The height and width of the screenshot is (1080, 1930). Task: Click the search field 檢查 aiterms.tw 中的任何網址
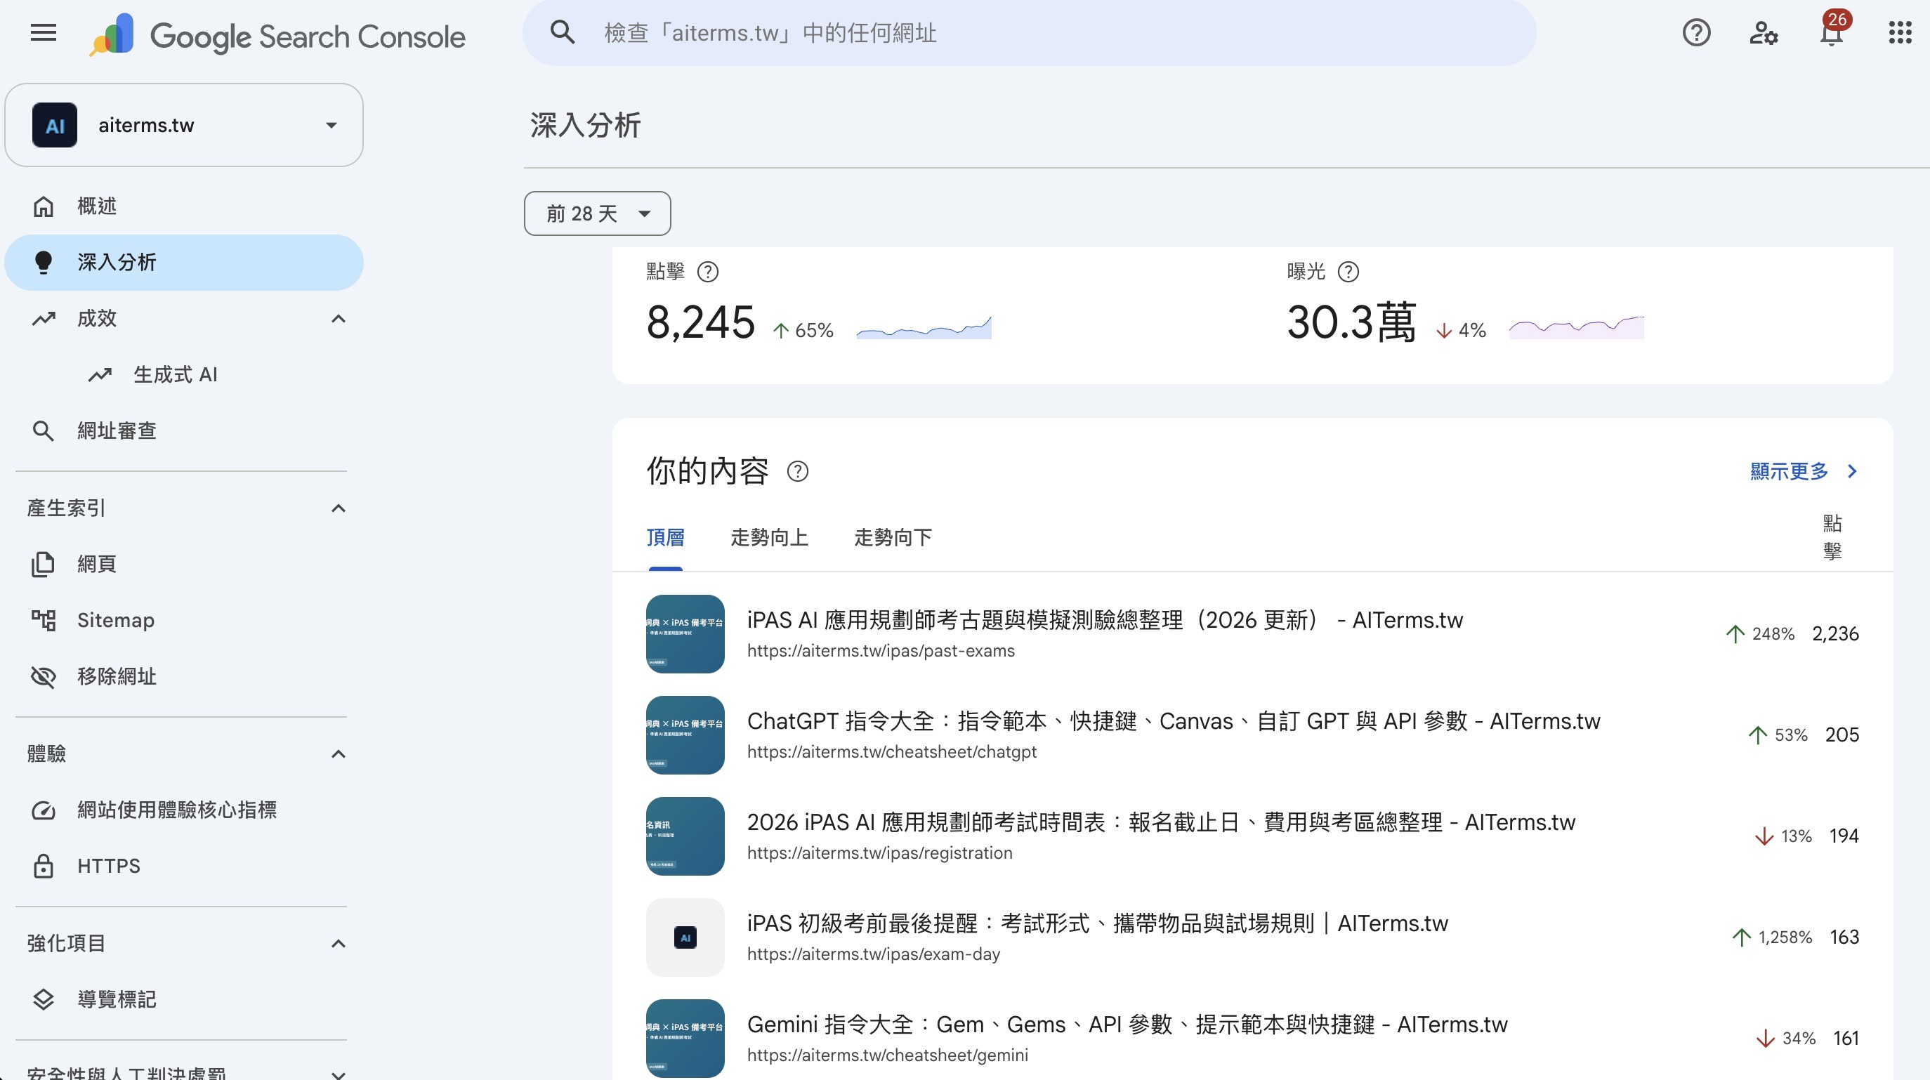tap(1030, 33)
